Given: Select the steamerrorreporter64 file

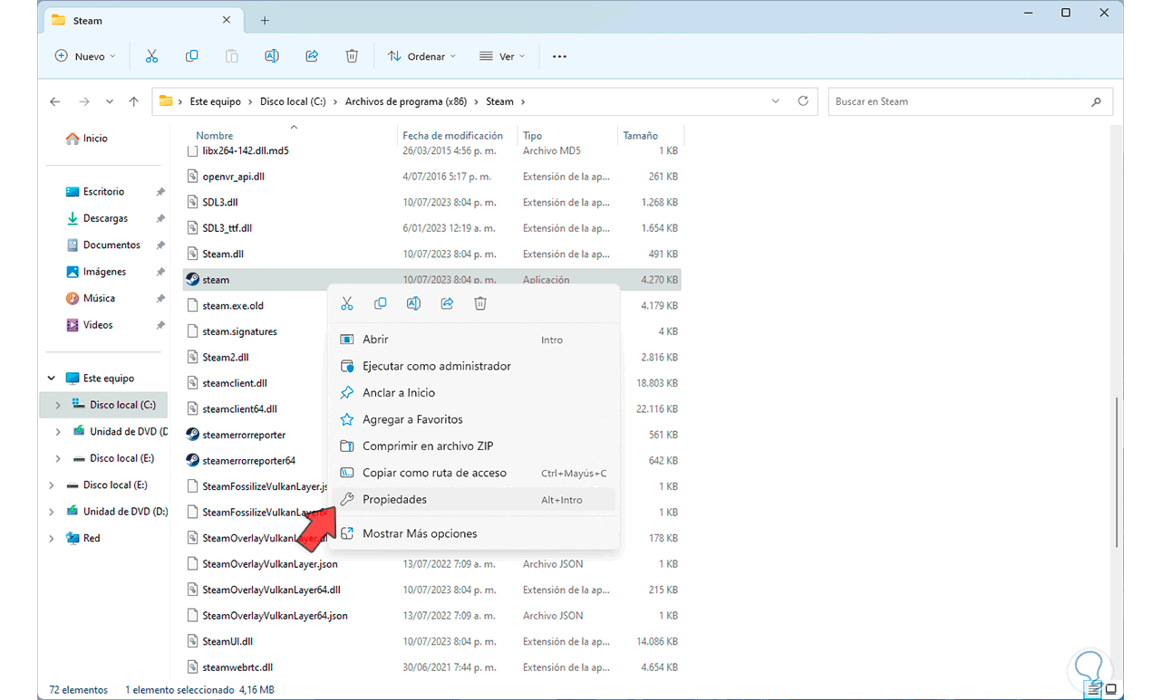Looking at the screenshot, I should [x=432, y=460].
